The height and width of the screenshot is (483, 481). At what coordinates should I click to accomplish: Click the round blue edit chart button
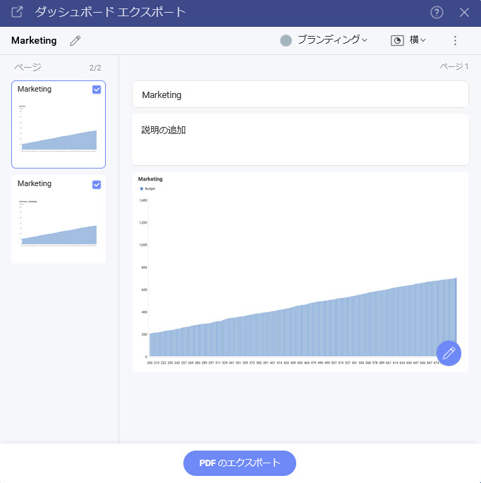tap(449, 353)
